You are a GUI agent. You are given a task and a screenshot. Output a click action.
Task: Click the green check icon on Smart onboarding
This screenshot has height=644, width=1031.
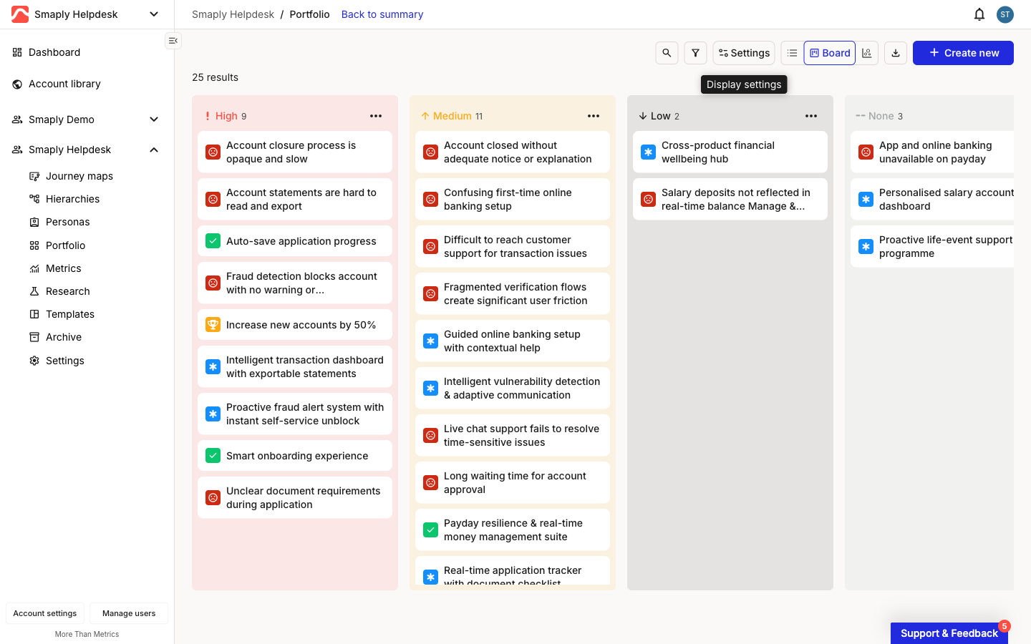(213, 456)
